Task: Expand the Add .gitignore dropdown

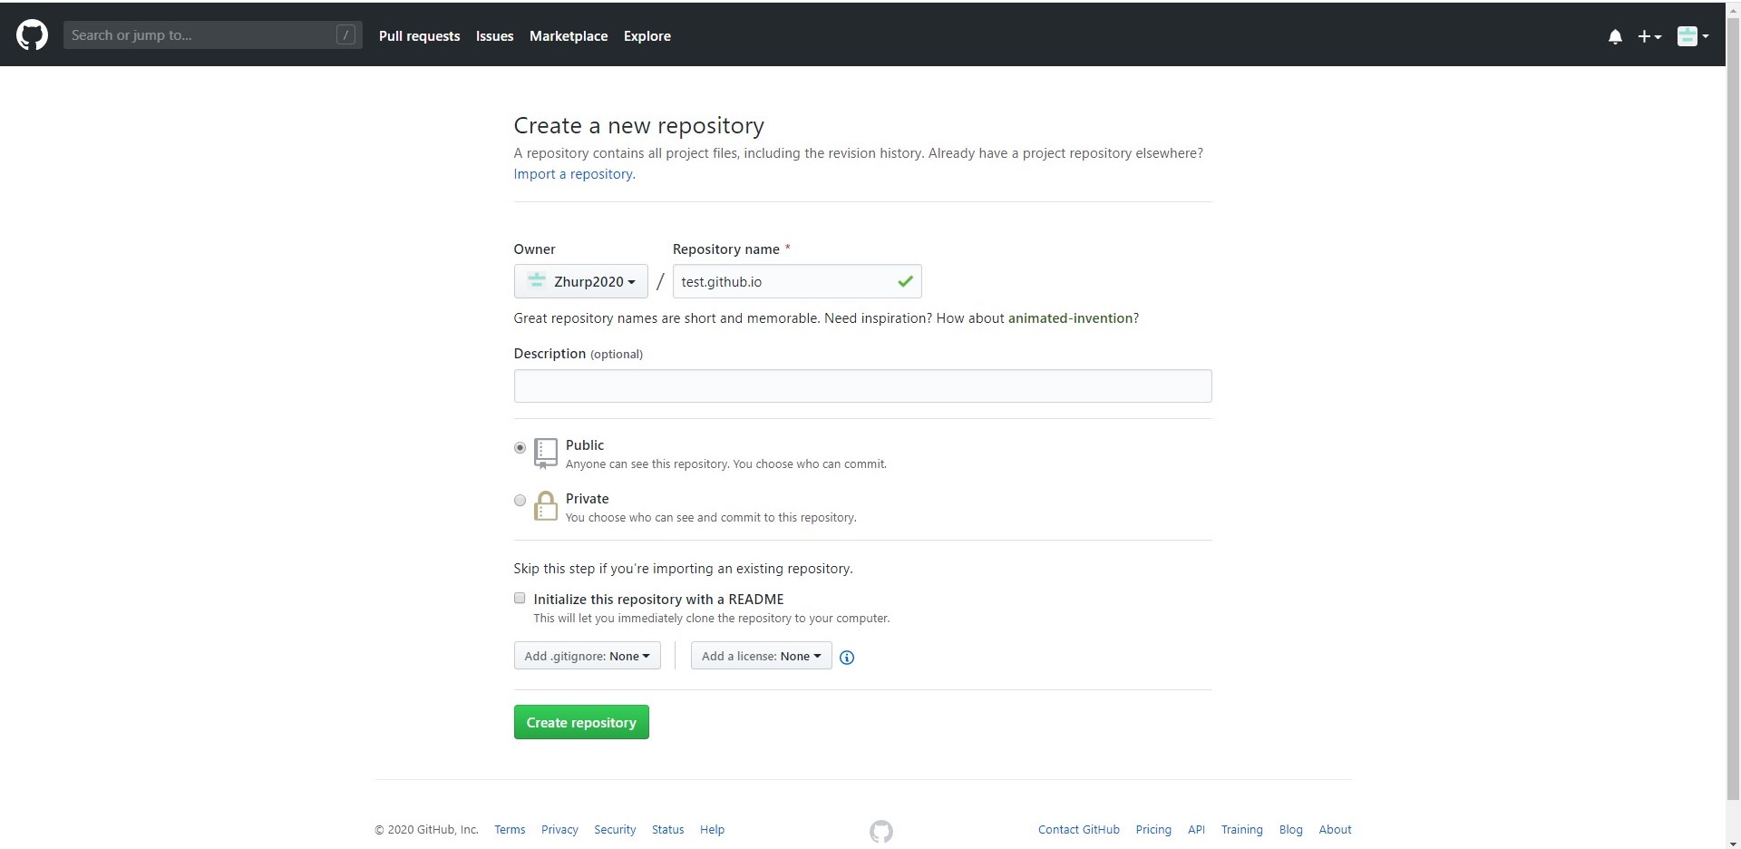Action: coord(588,656)
